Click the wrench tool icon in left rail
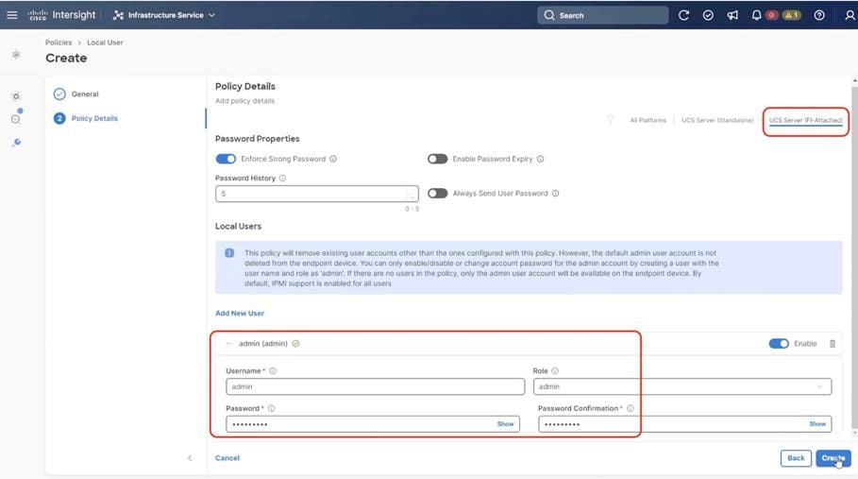Viewport: 858px width, 479px height. pyautogui.click(x=16, y=143)
